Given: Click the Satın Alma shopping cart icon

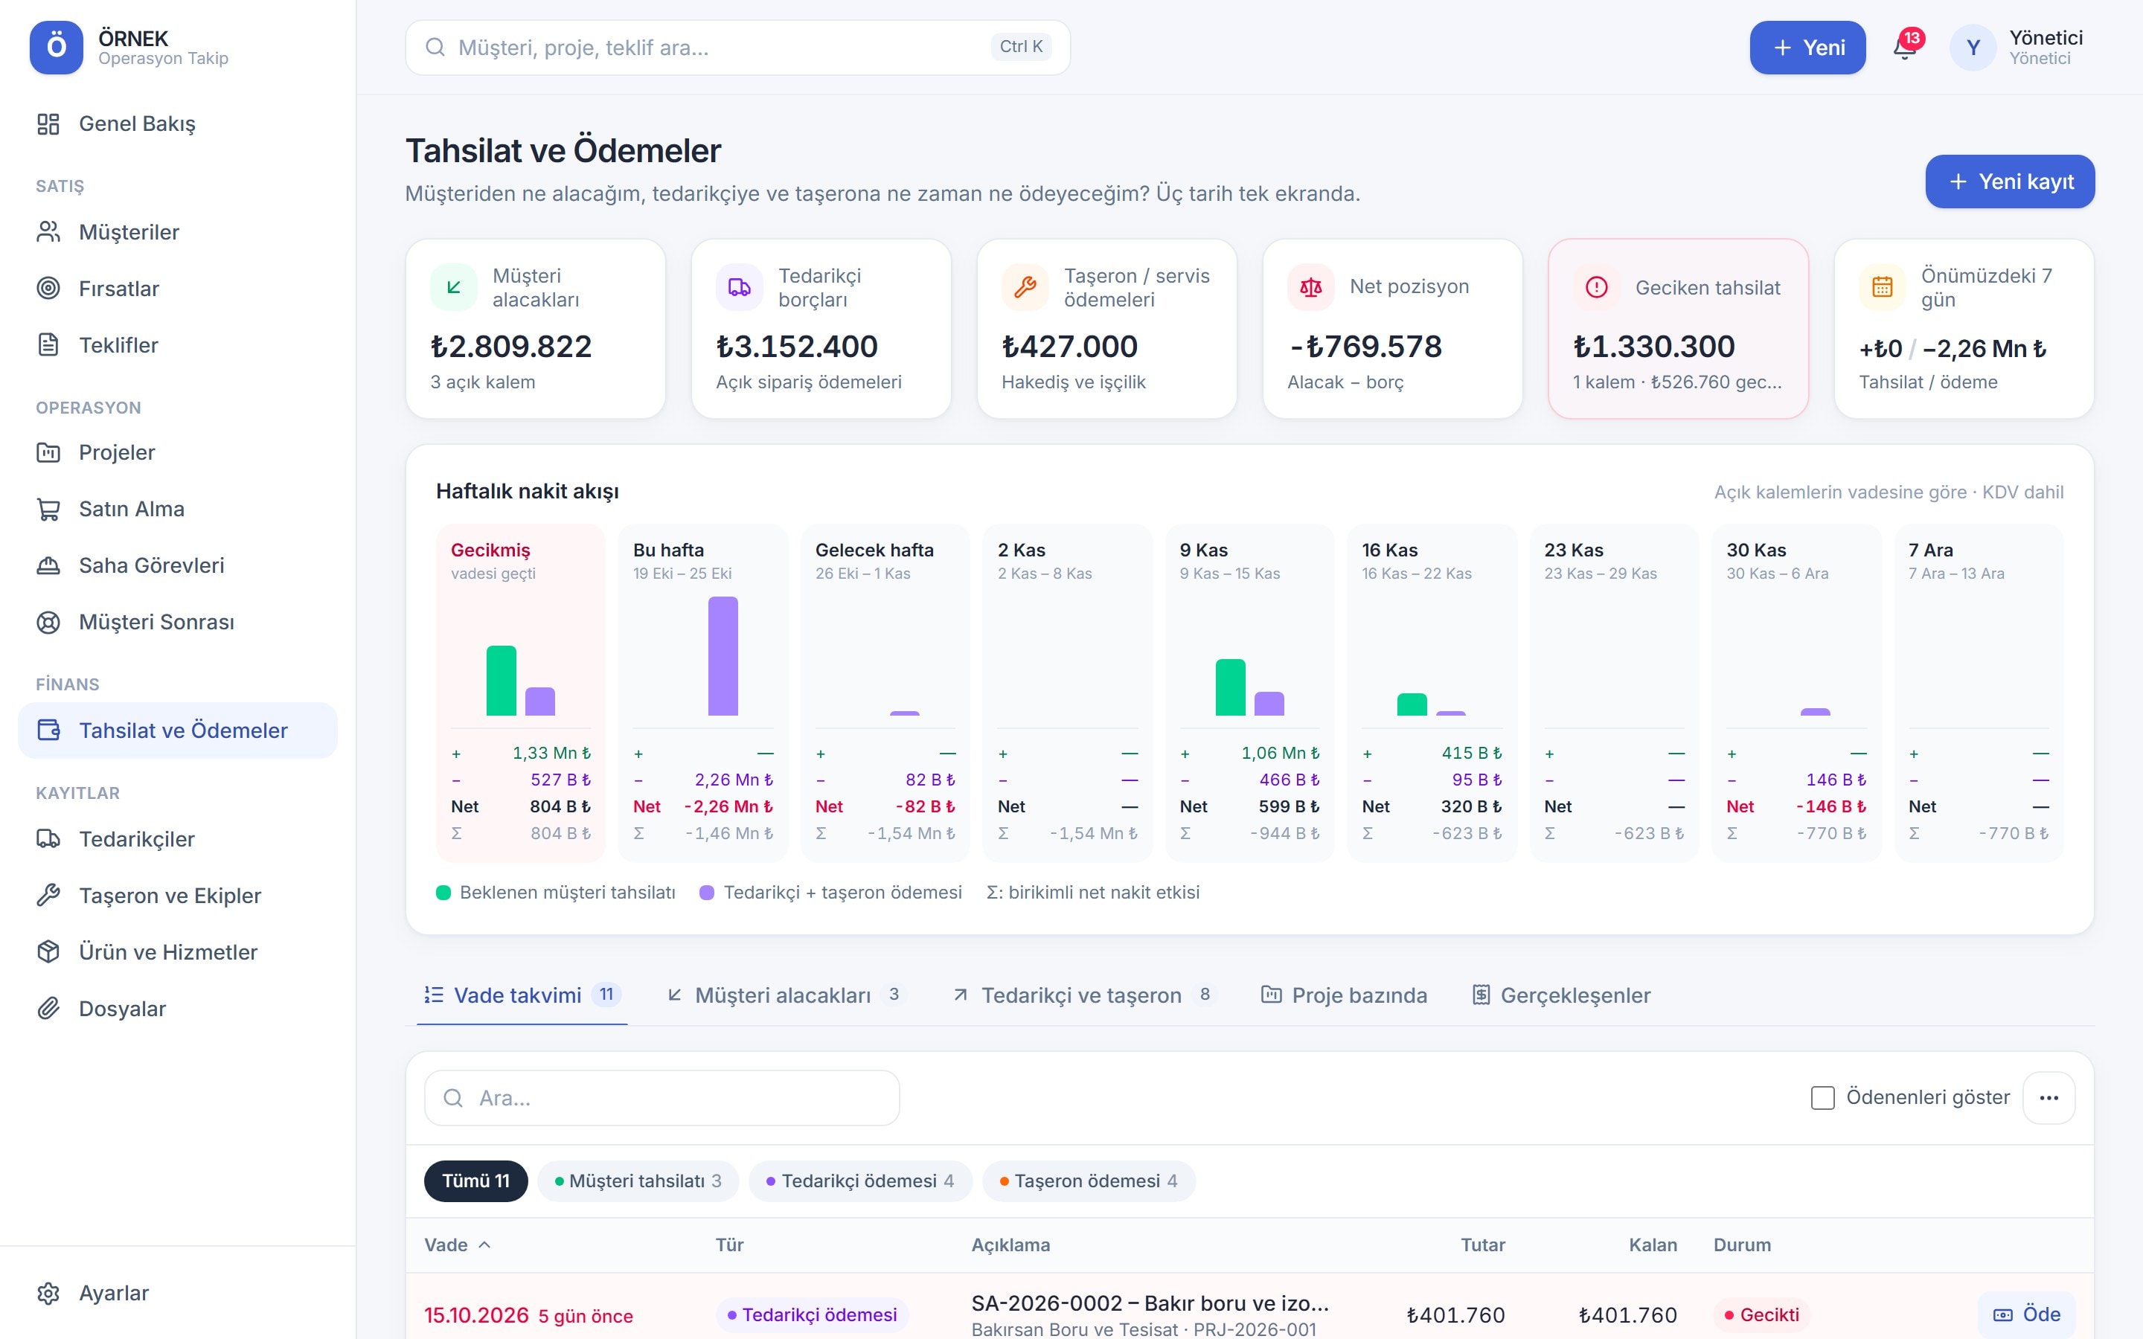Looking at the screenshot, I should [48, 510].
